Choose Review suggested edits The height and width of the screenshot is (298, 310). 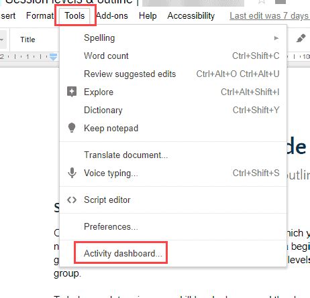[x=173, y=74]
